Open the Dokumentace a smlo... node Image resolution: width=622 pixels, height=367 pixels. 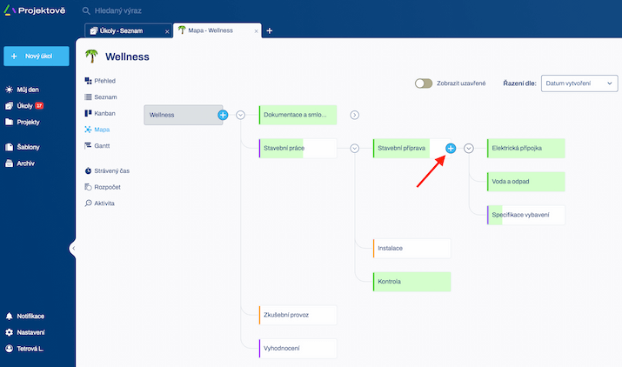(x=298, y=115)
